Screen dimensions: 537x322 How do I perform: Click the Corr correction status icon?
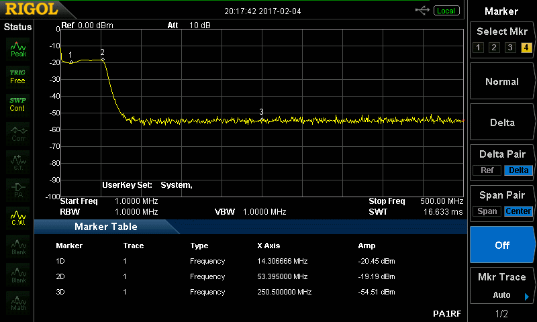[x=18, y=133]
